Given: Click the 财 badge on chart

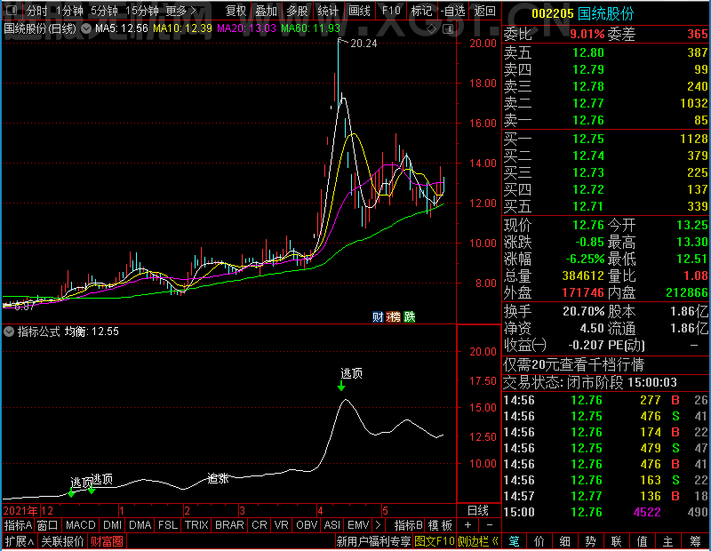Looking at the screenshot, I should click(x=378, y=316).
